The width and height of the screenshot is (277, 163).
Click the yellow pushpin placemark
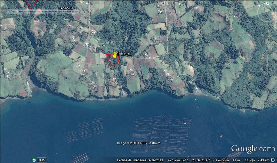115,55
